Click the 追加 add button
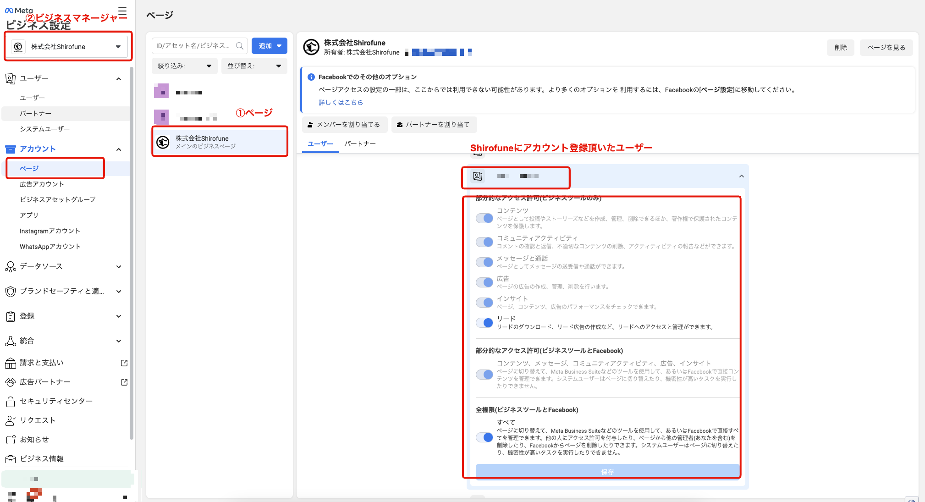Image resolution: width=925 pixels, height=502 pixels. (270, 46)
